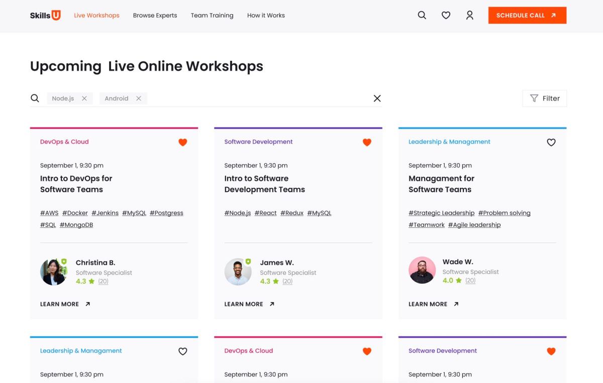Open the Filter options
The height and width of the screenshot is (383, 603).
[x=545, y=98]
